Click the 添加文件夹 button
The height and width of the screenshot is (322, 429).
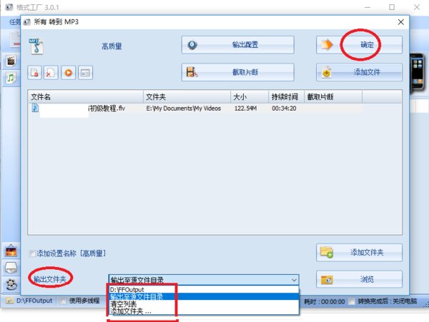(x=359, y=252)
